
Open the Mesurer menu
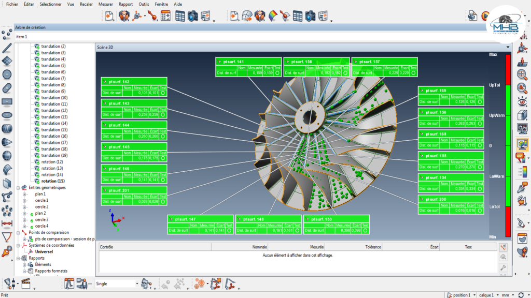click(106, 4)
